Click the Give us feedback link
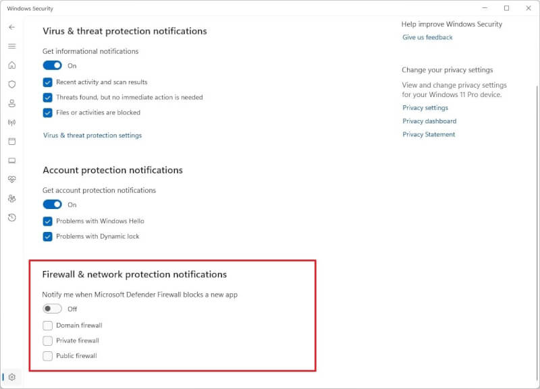The height and width of the screenshot is (389, 540). (x=427, y=37)
